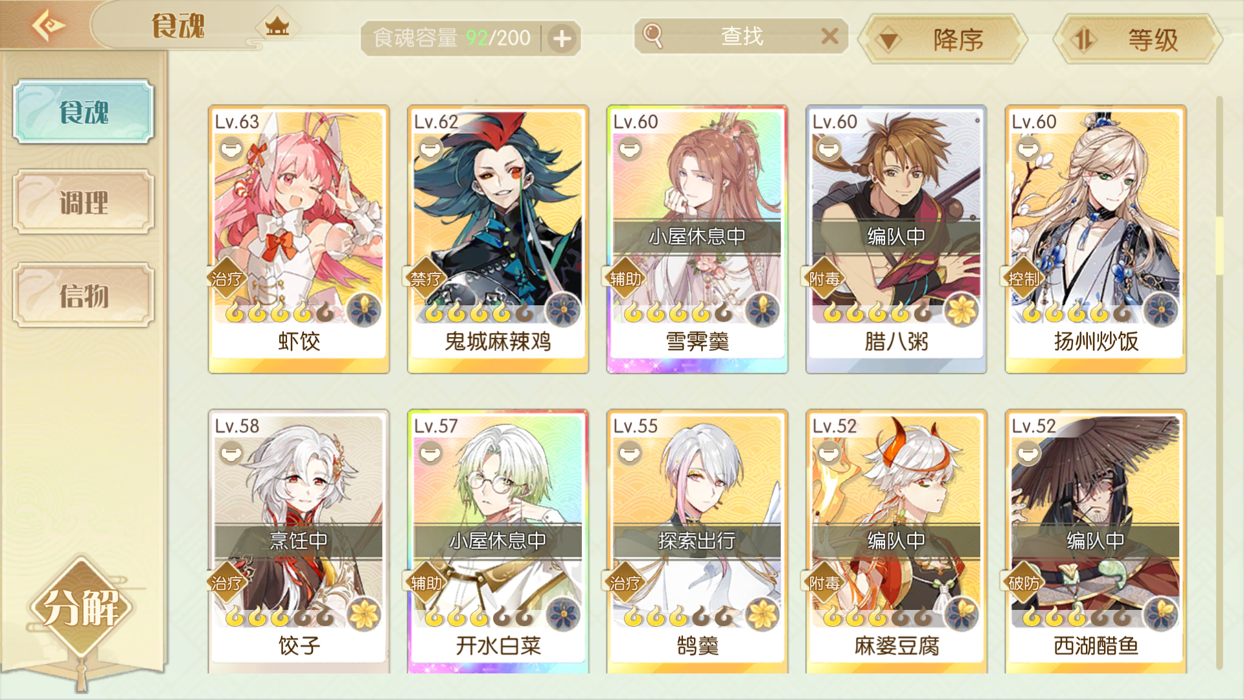The image size is (1244, 700).
Task: Open the 信物 sidebar tab
Action: click(x=83, y=296)
